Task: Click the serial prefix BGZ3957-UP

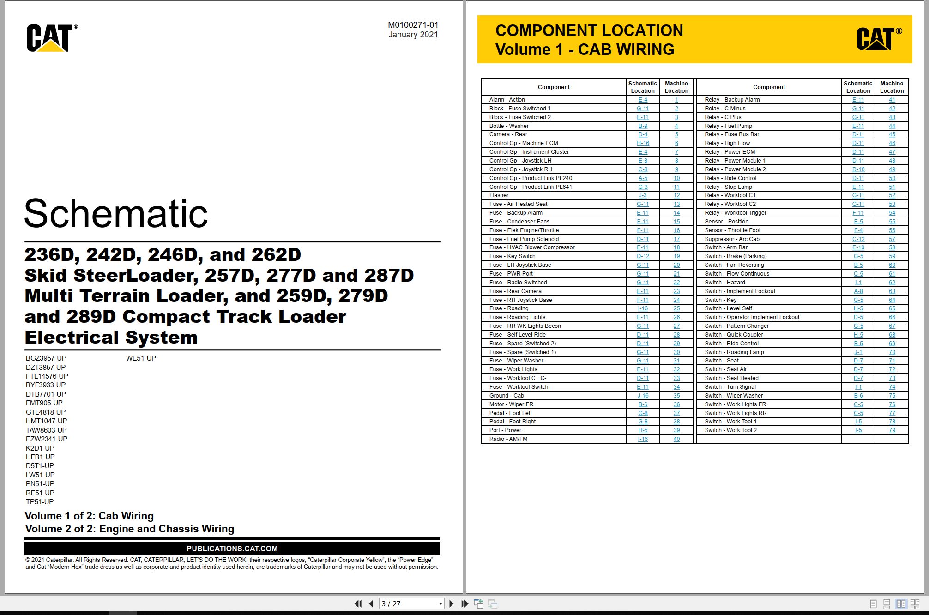Action: click(46, 358)
